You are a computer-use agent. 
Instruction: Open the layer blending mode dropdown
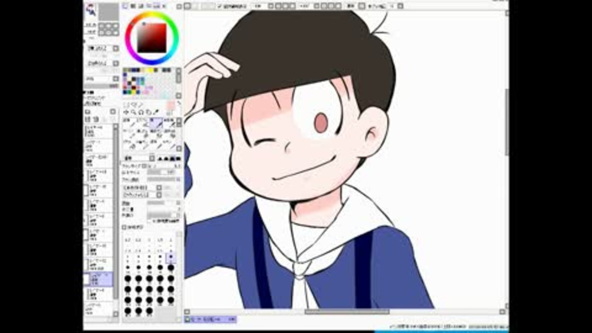point(116,78)
